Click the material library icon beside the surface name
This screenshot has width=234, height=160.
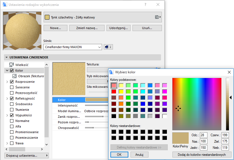(157, 17)
